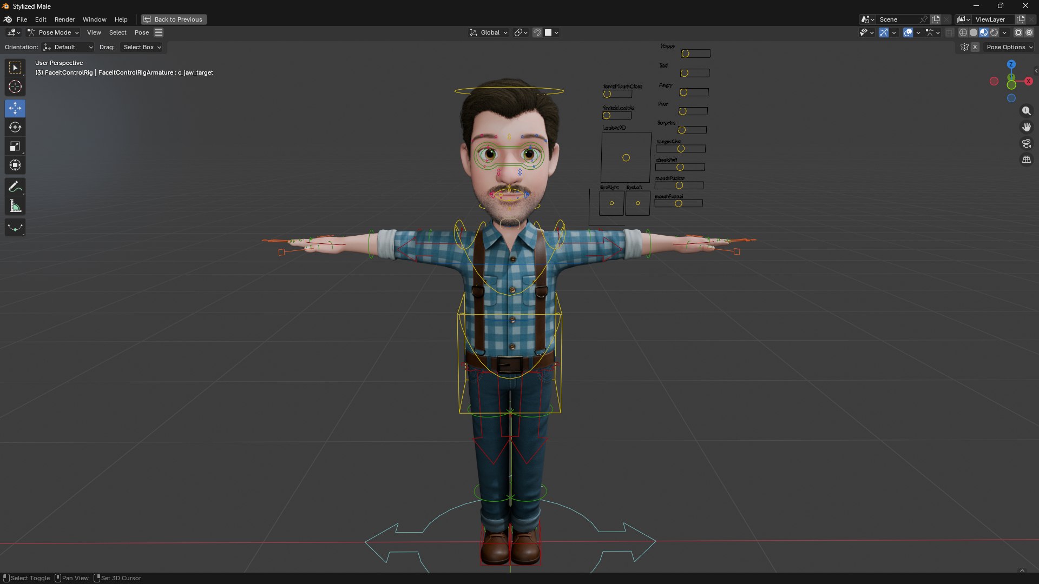Open the pivot point dropdown
1039x584 pixels.
click(x=521, y=32)
